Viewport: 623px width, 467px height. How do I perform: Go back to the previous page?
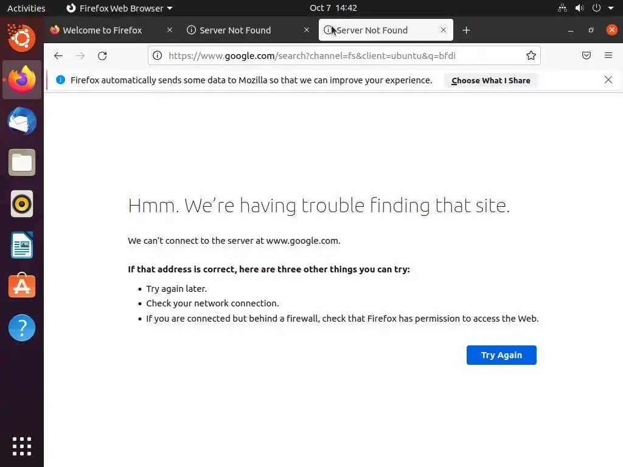(58, 55)
